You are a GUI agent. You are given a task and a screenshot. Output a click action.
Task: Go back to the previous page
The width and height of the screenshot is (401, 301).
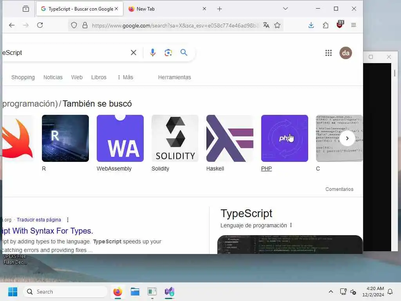[12, 25]
